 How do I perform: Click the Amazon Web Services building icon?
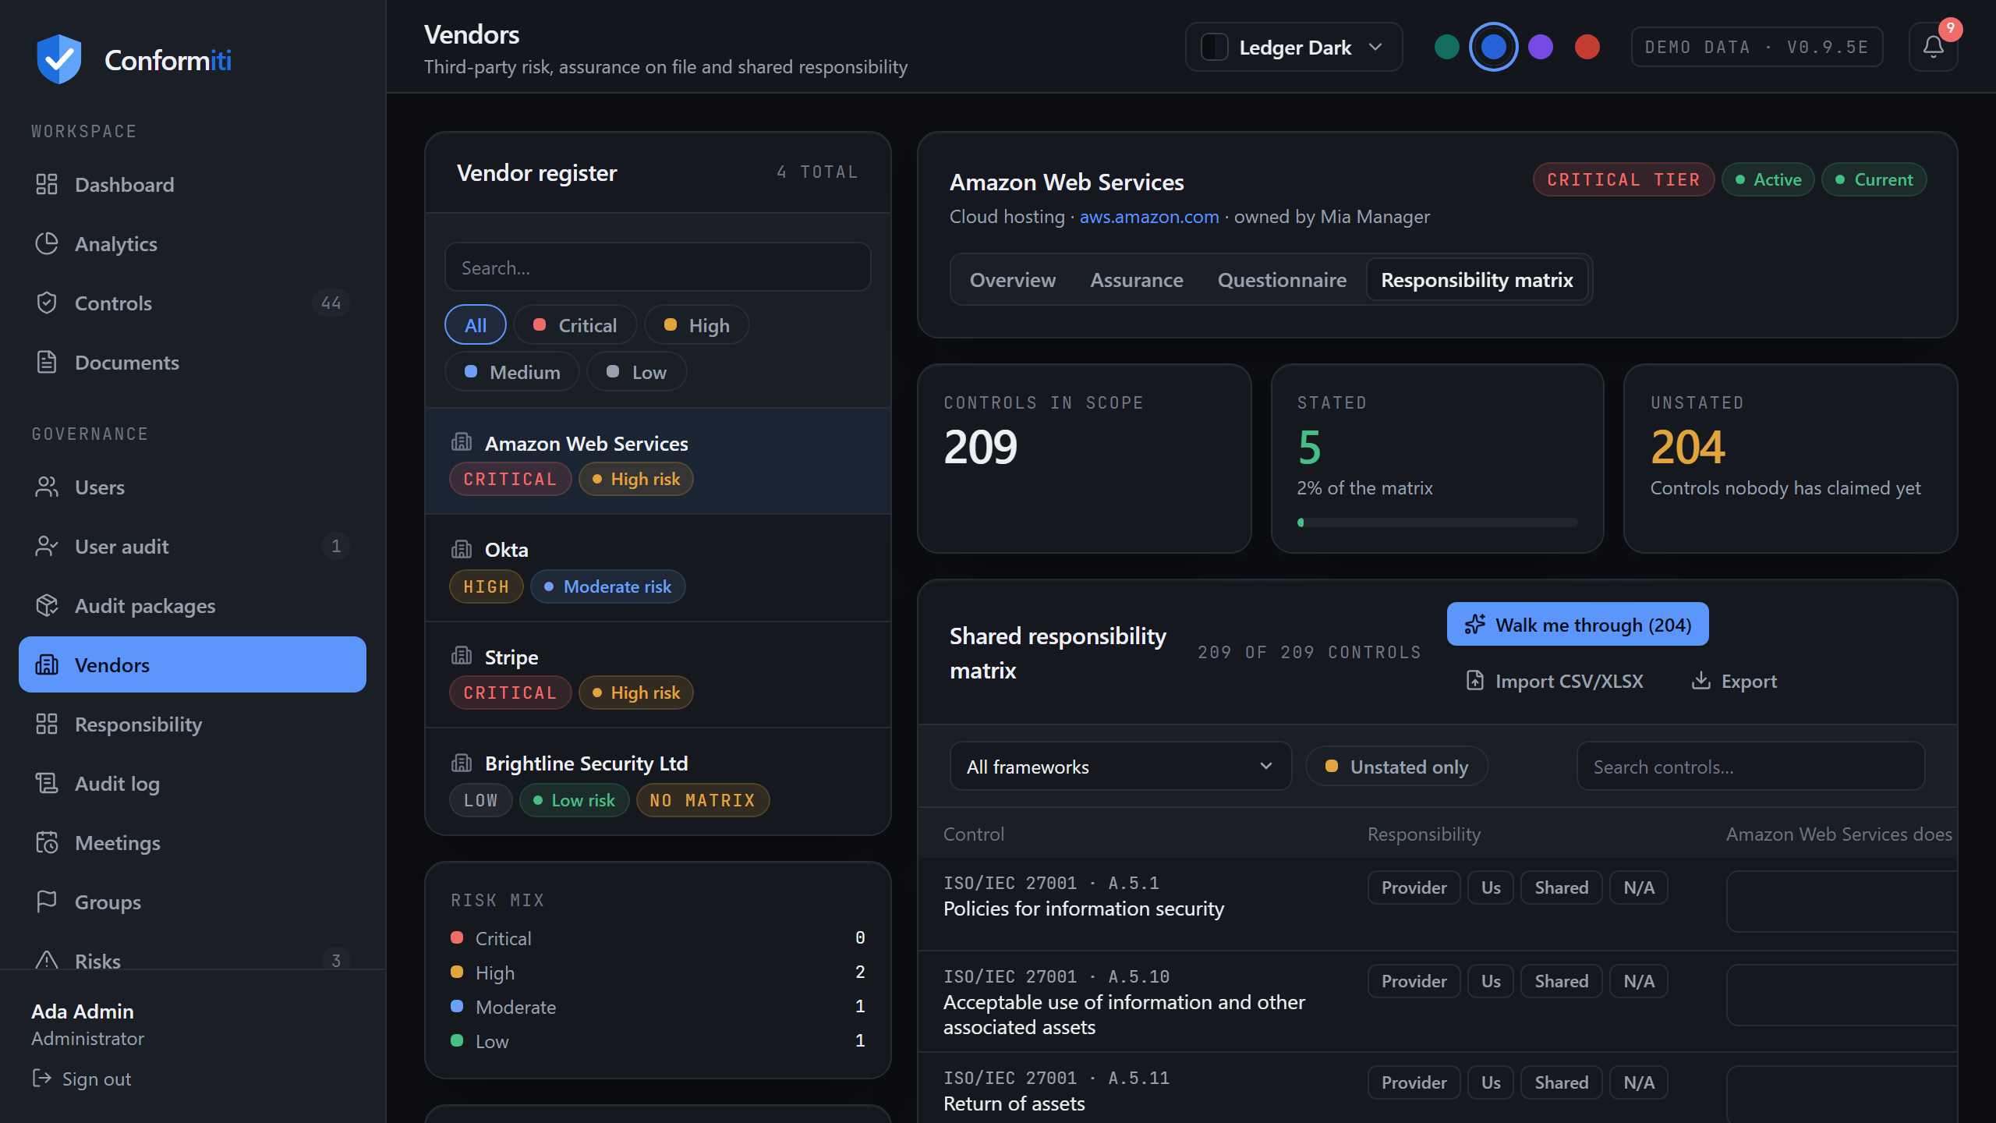tap(462, 442)
